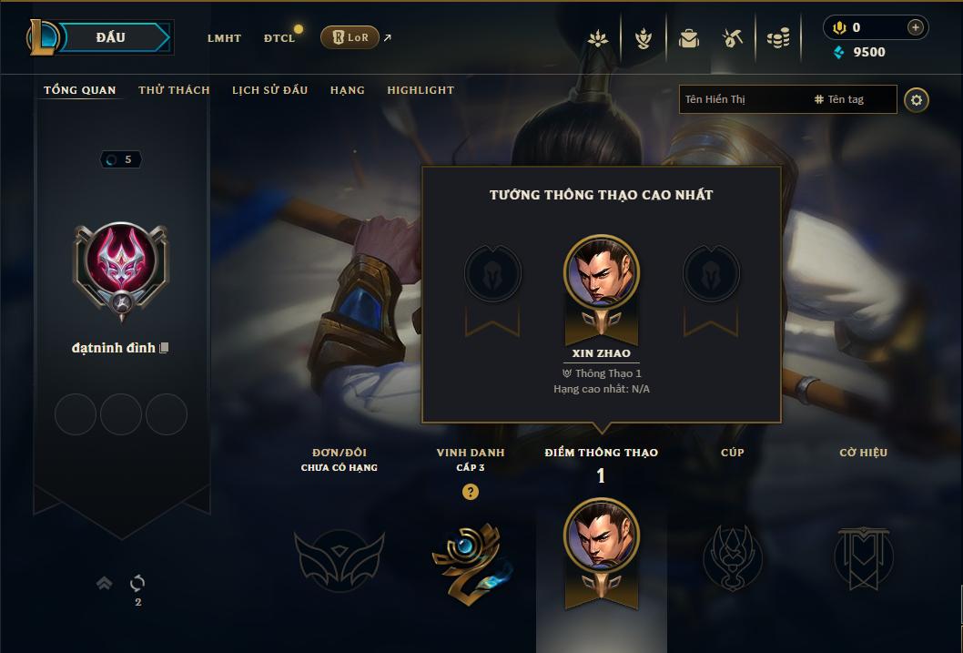Add RP with the plus button
Viewport: 963px width, 653px height.
[915, 27]
